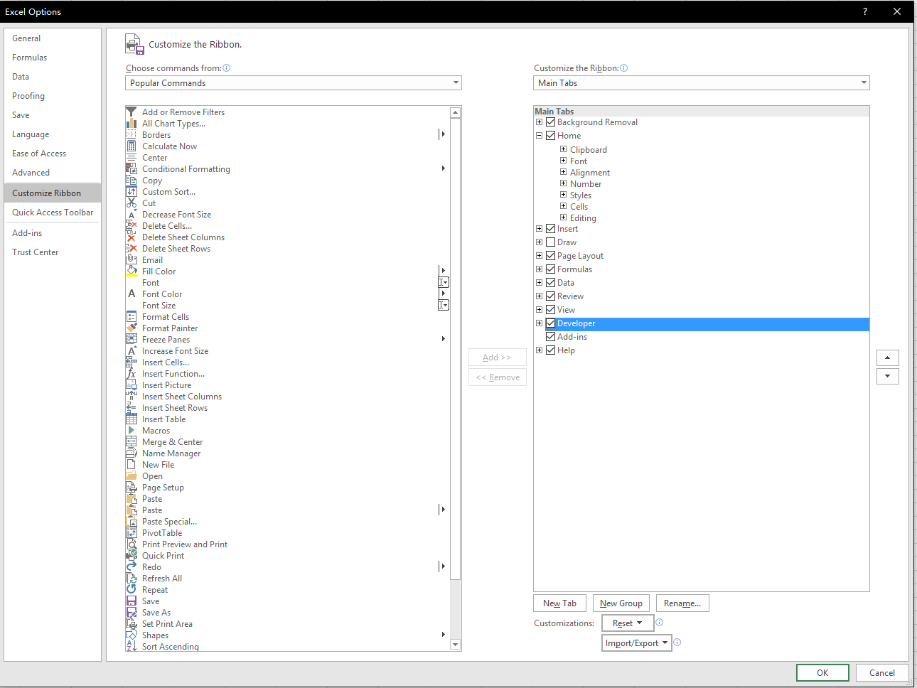Open Quick Access Toolbar category

(53, 213)
